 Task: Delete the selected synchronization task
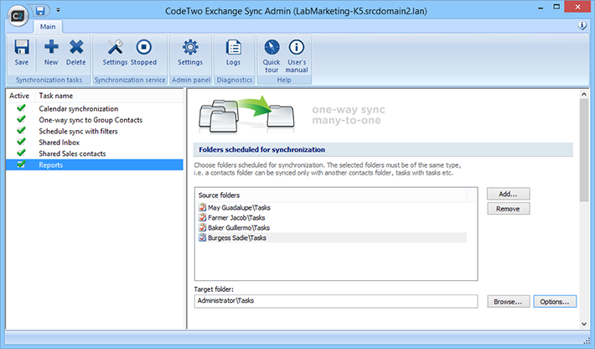coord(76,53)
